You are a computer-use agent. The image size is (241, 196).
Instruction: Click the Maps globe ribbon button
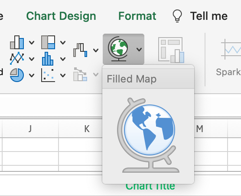[118, 49]
